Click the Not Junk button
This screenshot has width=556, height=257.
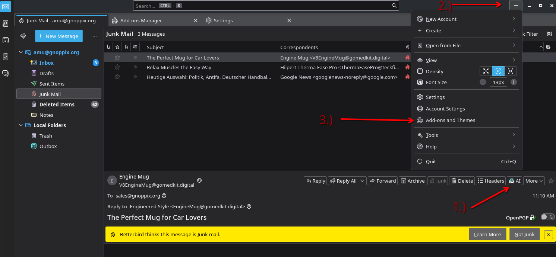[524, 234]
